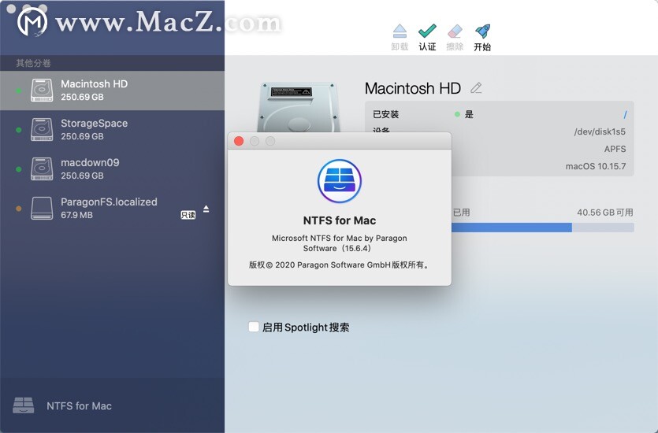
Task: Click the Erase (擦除) eraser icon
Action: point(455,31)
